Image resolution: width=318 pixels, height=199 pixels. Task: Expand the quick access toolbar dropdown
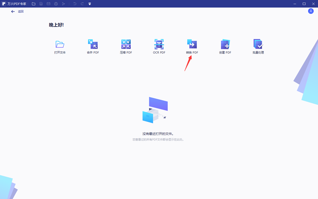[x=89, y=4]
